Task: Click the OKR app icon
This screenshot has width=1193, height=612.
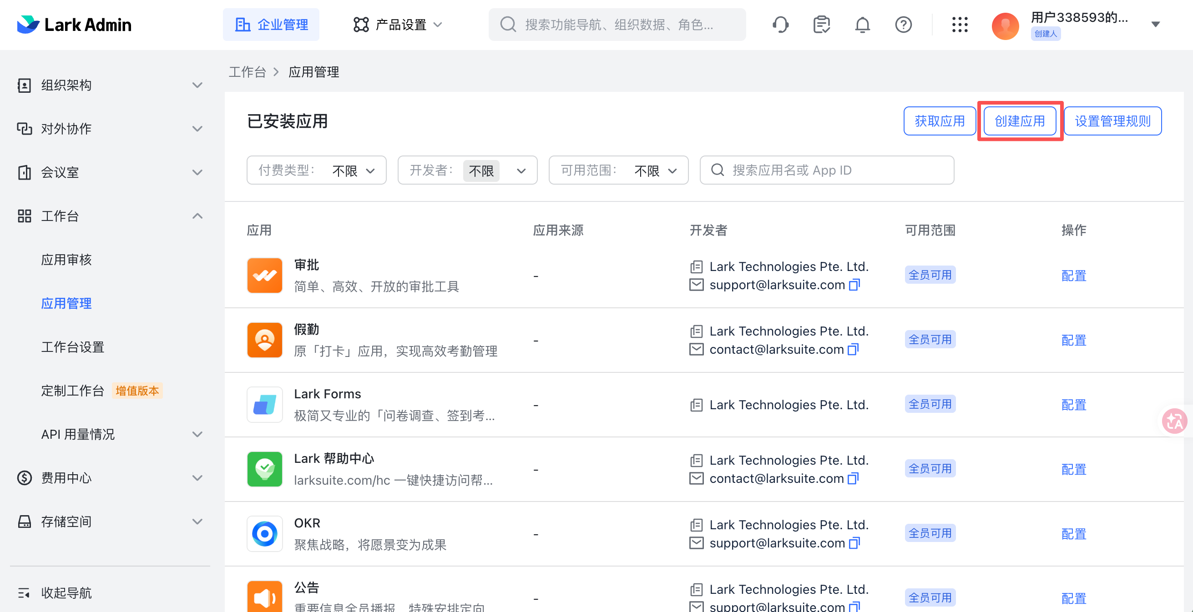Action: pos(264,534)
